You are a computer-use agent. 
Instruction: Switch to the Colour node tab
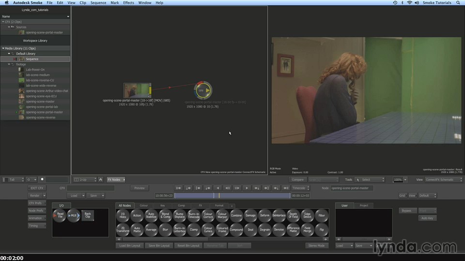click(x=144, y=205)
